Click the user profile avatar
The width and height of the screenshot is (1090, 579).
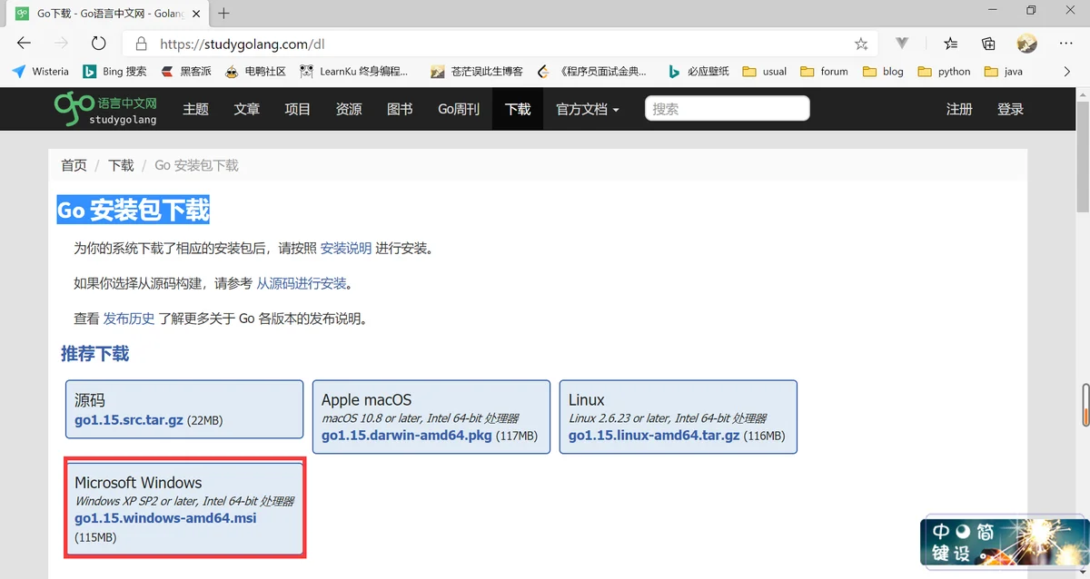tap(1026, 44)
